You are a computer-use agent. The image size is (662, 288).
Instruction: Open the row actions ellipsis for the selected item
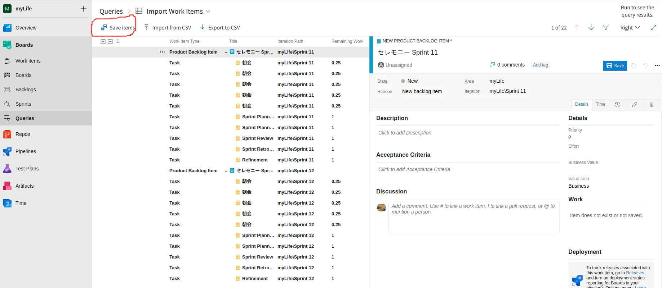(x=163, y=52)
